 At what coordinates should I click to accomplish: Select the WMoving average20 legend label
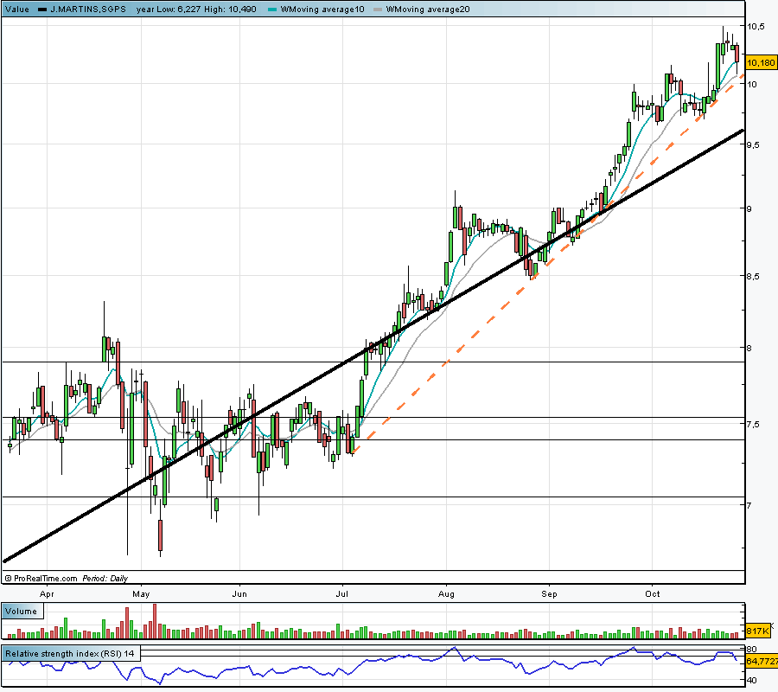pyautogui.click(x=428, y=9)
